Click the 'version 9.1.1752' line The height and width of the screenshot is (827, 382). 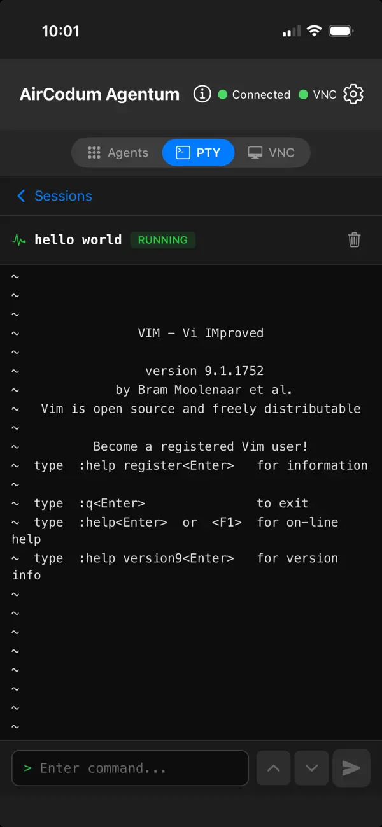coord(204,371)
